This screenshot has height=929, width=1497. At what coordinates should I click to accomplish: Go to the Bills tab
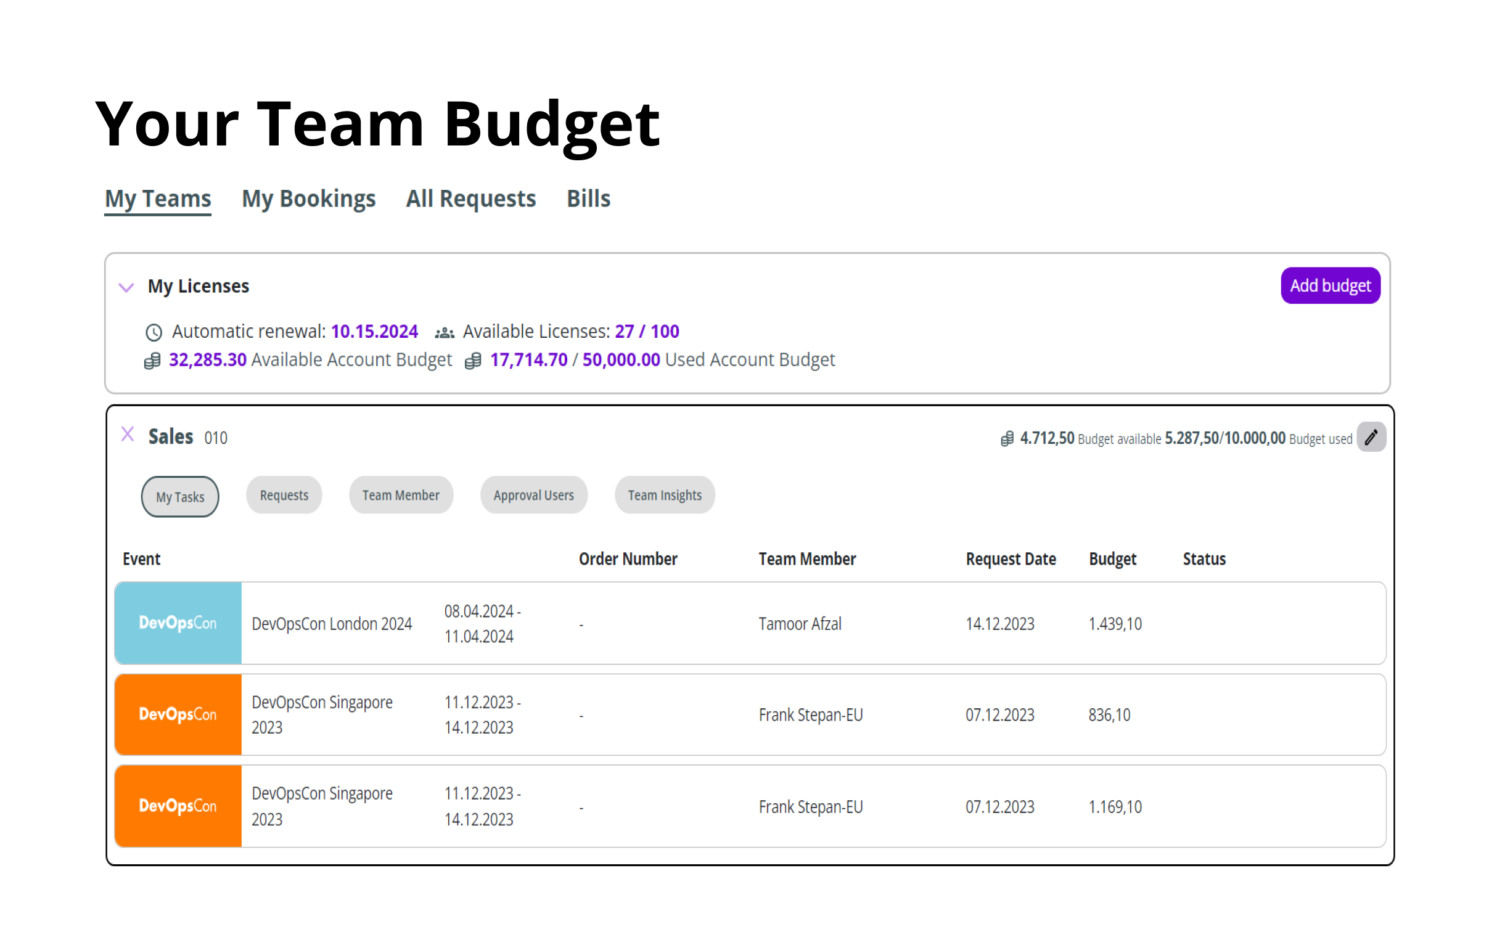[588, 199]
